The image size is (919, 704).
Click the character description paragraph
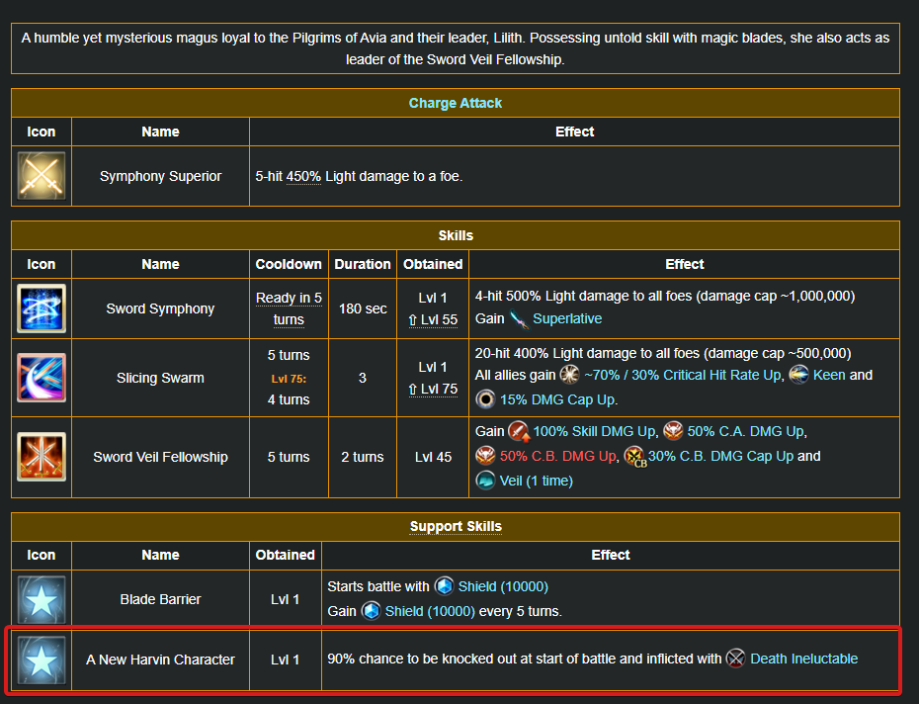pyautogui.click(x=456, y=48)
